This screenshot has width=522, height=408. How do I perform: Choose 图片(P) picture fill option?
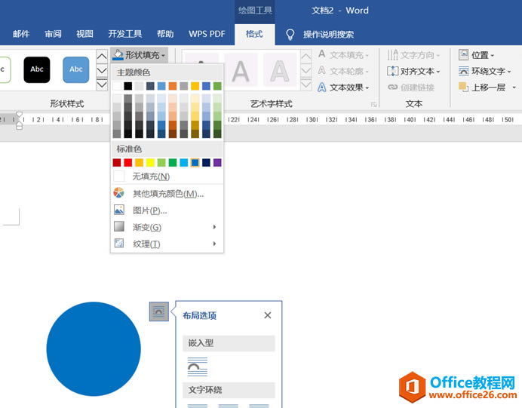[x=167, y=210]
